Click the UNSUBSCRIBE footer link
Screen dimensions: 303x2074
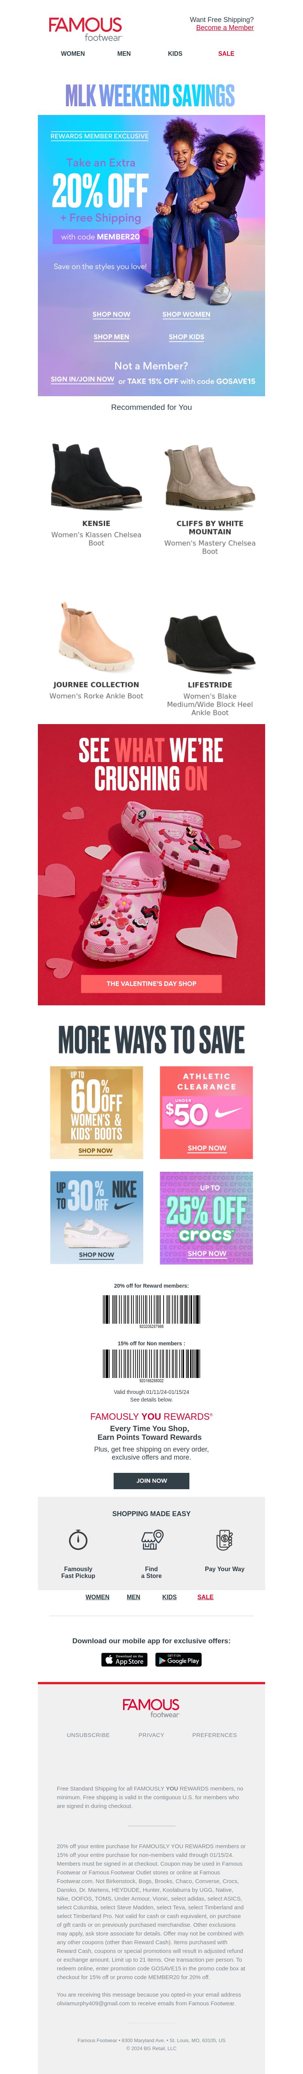[88, 1735]
